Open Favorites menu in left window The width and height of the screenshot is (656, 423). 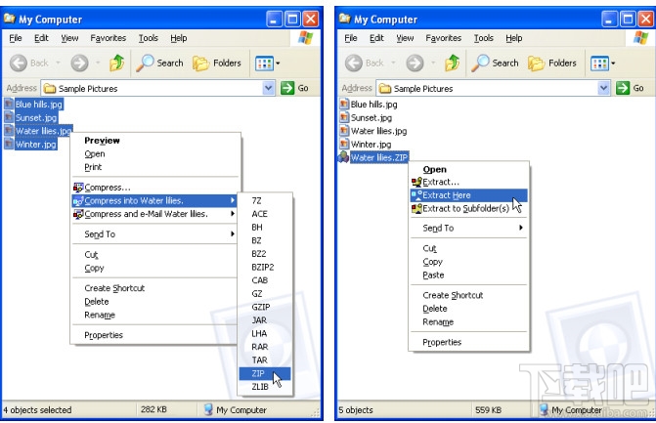(108, 38)
